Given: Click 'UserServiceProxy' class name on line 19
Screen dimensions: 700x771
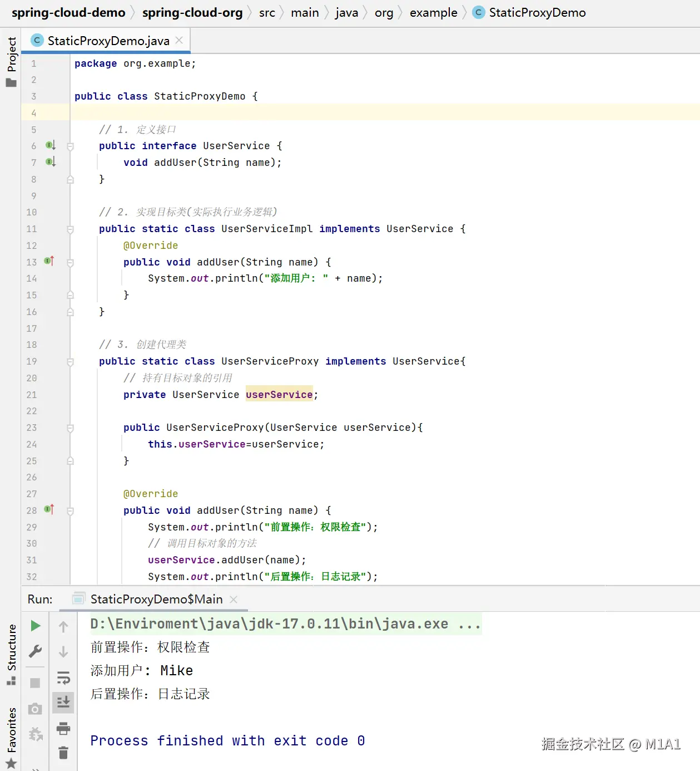Looking at the screenshot, I should (270, 361).
